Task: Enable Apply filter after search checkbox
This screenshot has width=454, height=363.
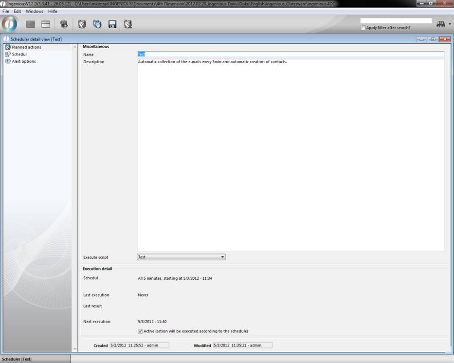Action: 363,28
